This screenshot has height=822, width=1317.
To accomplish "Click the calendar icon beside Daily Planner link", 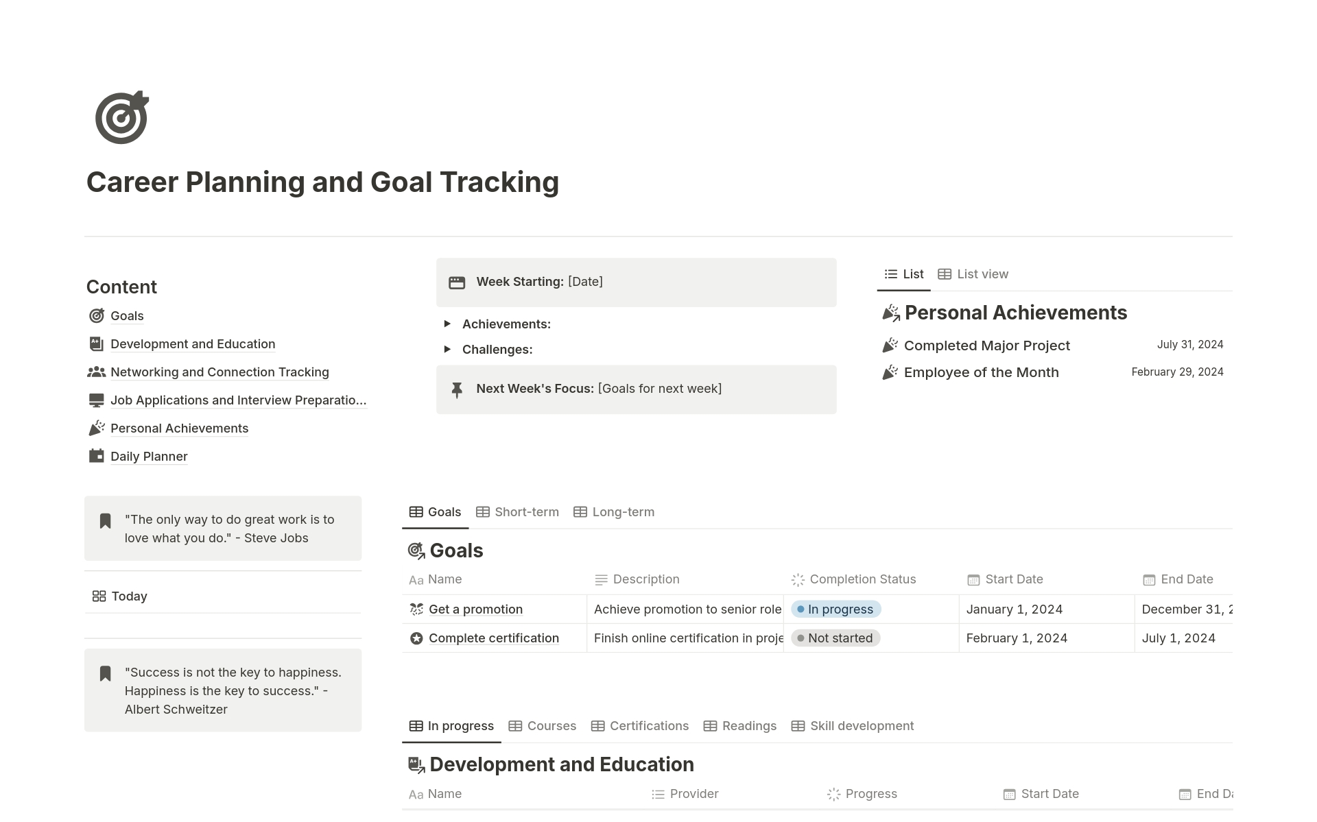I will pyautogui.click(x=97, y=457).
